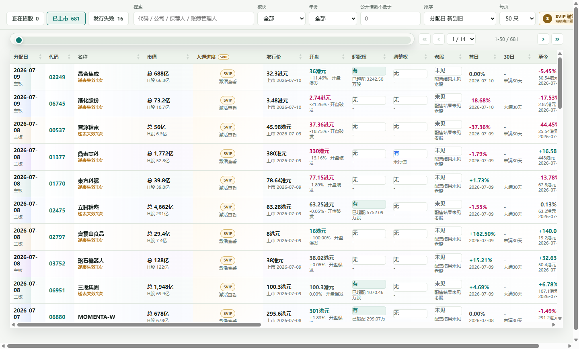Click 晶合集成 company name

88,74
